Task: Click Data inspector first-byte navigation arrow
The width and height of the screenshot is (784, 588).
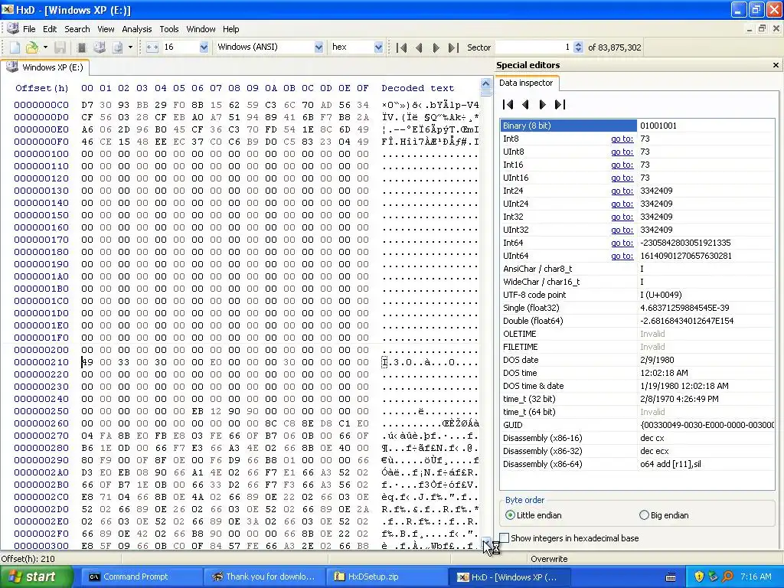Action: (x=508, y=104)
